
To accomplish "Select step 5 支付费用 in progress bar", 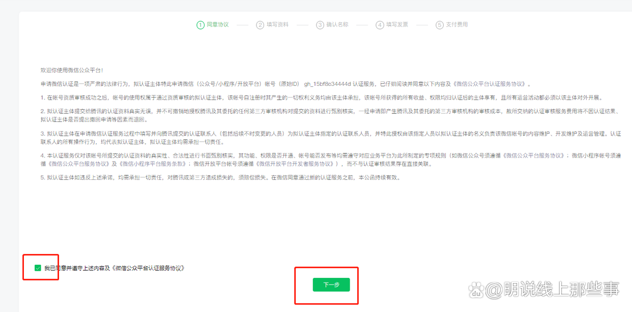I will 452,24.
